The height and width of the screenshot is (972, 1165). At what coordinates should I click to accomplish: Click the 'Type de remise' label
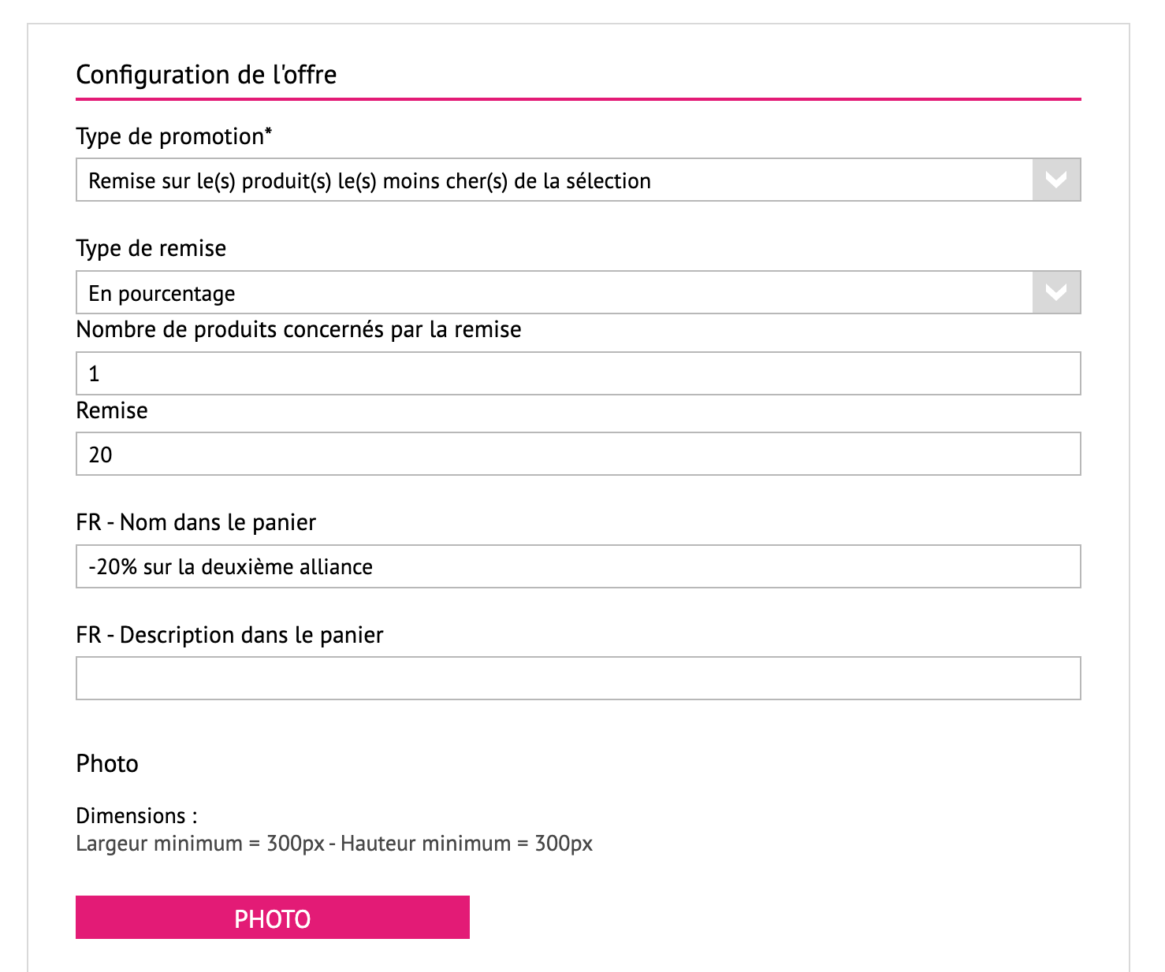(151, 248)
